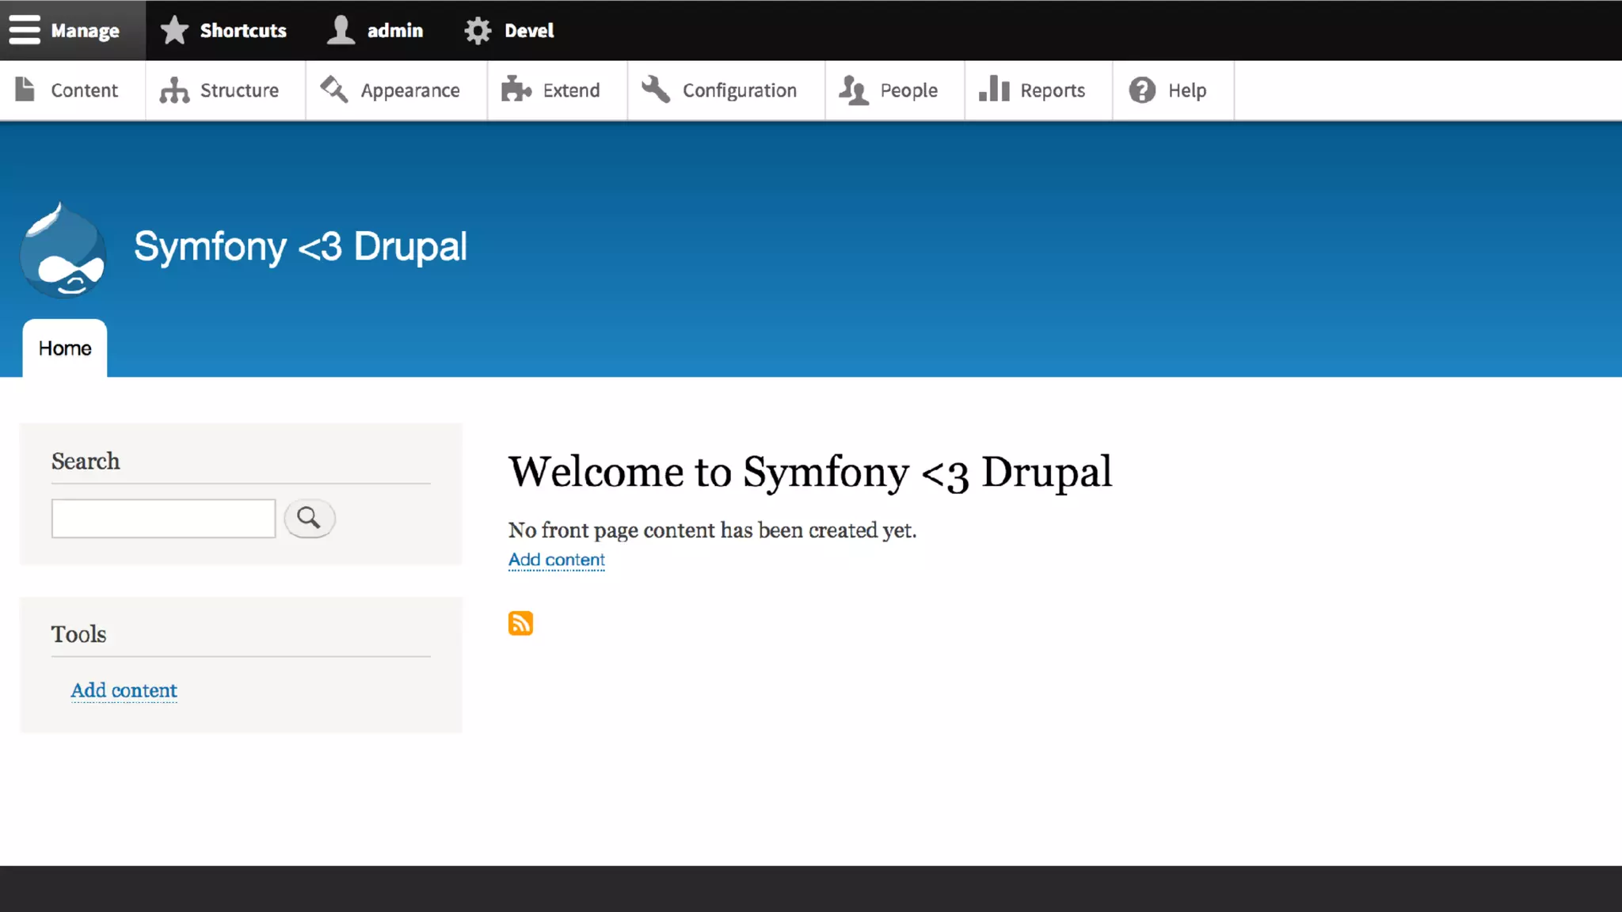This screenshot has height=912, width=1622.
Task: Click the Configuration wrench icon
Action: [656, 89]
